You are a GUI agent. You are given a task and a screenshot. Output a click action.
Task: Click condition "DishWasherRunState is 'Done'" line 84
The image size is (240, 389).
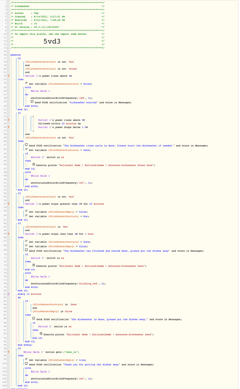(55, 304)
